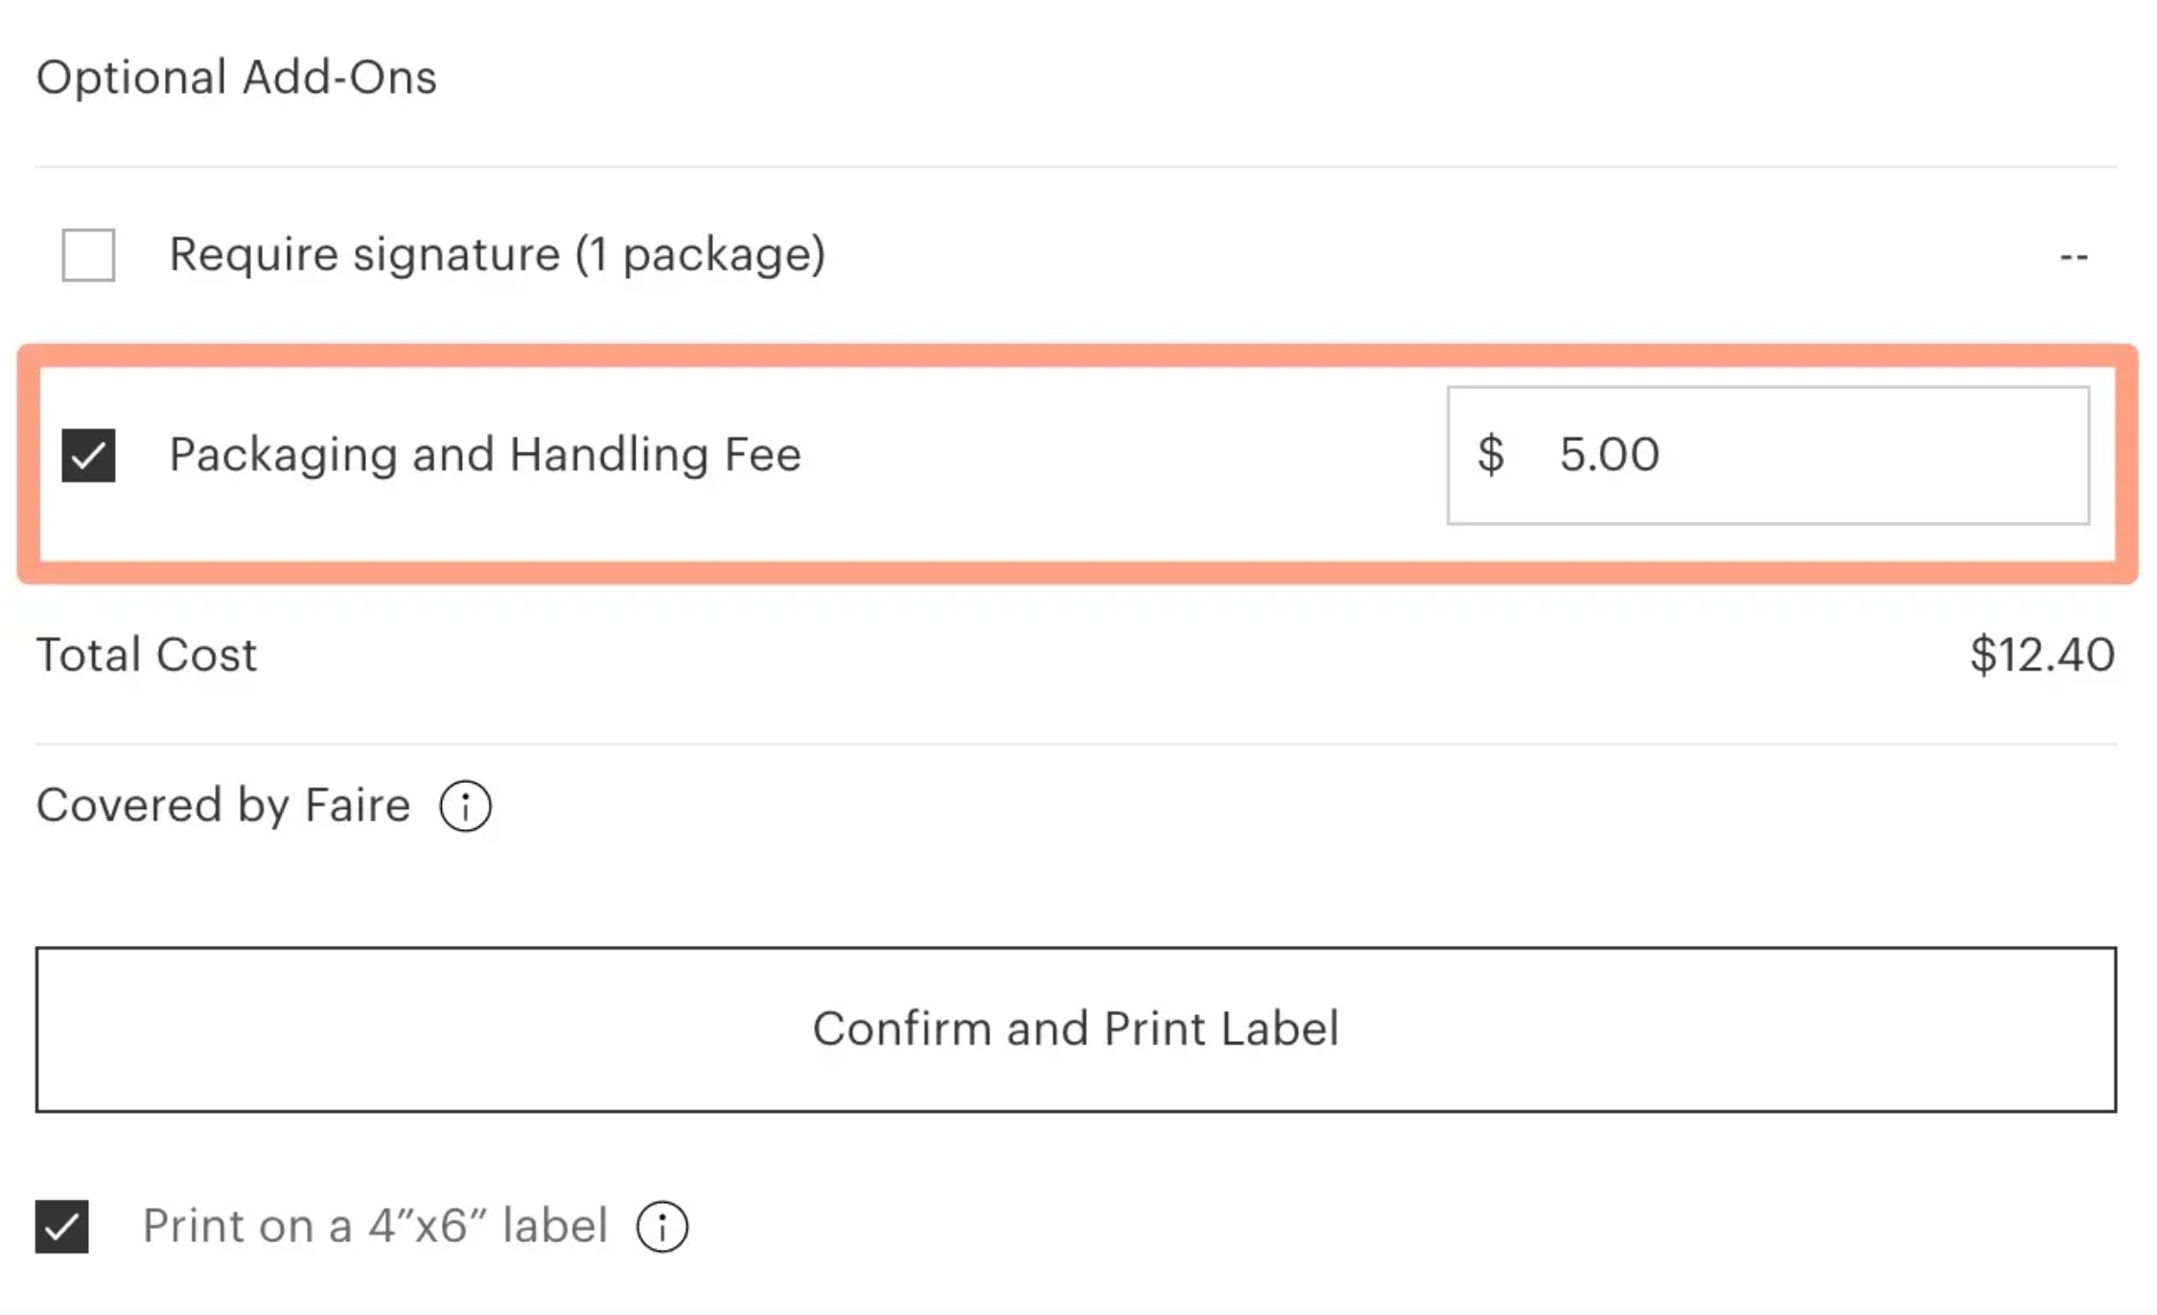Enable the Require signature checkbox
The width and height of the screenshot is (2157, 1315).
pyautogui.click(x=88, y=255)
